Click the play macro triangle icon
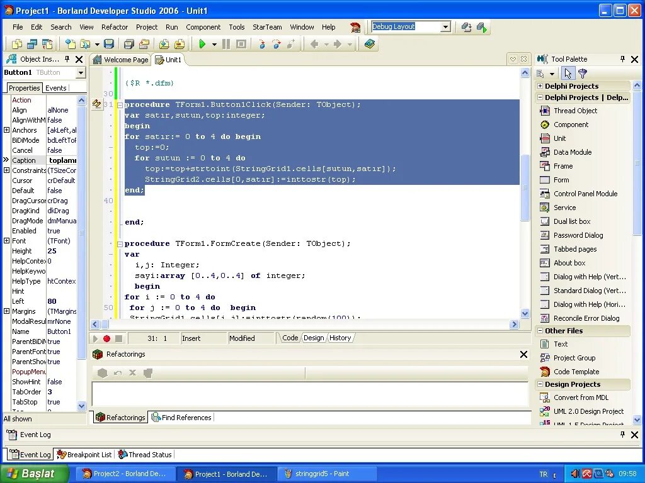The width and height of the screenshot is (645, 483). coord(96,338)
